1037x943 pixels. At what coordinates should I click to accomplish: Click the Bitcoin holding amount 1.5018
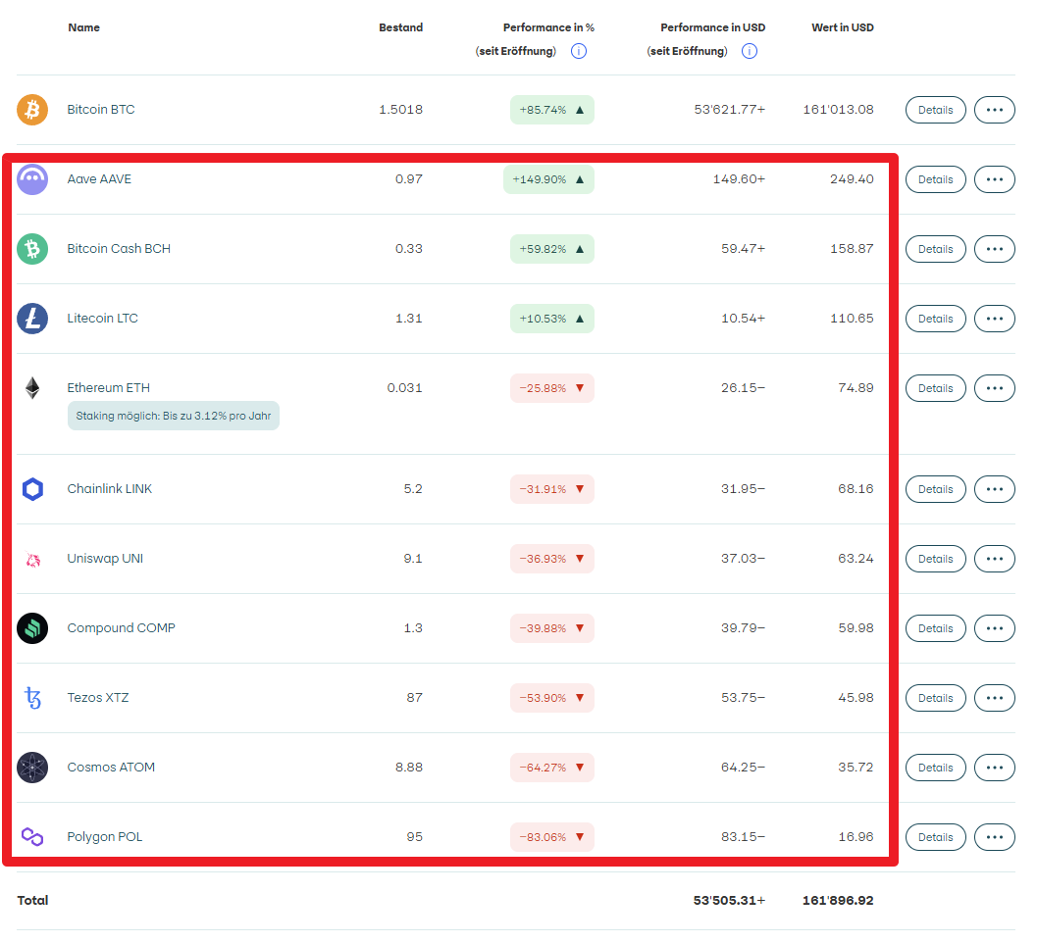point(401,110)
